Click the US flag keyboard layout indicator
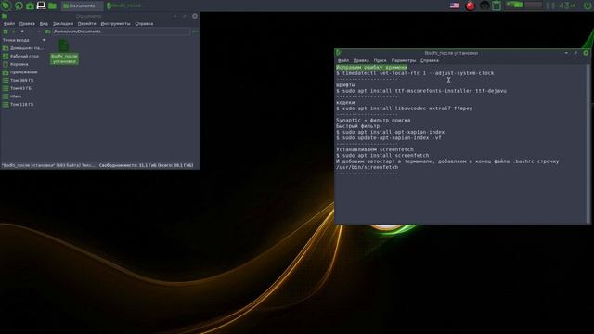The image size is (594, 334). pyautogui.click(x=455, y=6)
